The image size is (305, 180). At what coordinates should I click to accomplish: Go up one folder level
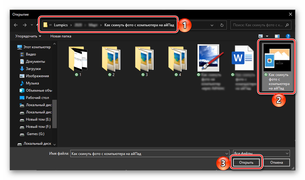point(37,25)
